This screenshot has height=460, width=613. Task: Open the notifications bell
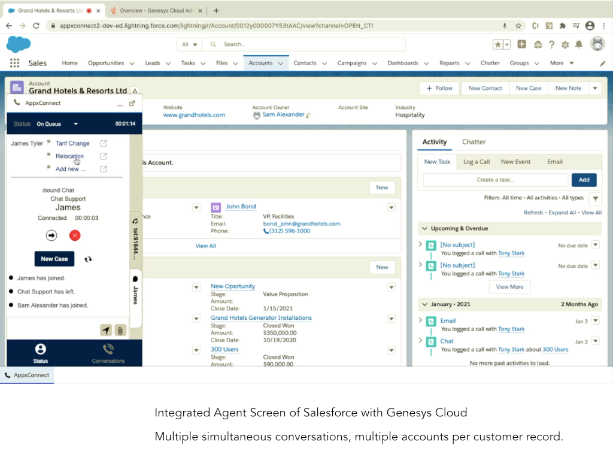tap(578, 44)
